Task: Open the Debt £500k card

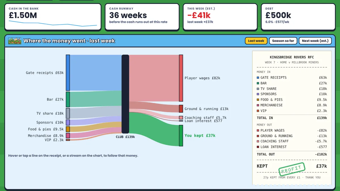Action: (298, 17)
